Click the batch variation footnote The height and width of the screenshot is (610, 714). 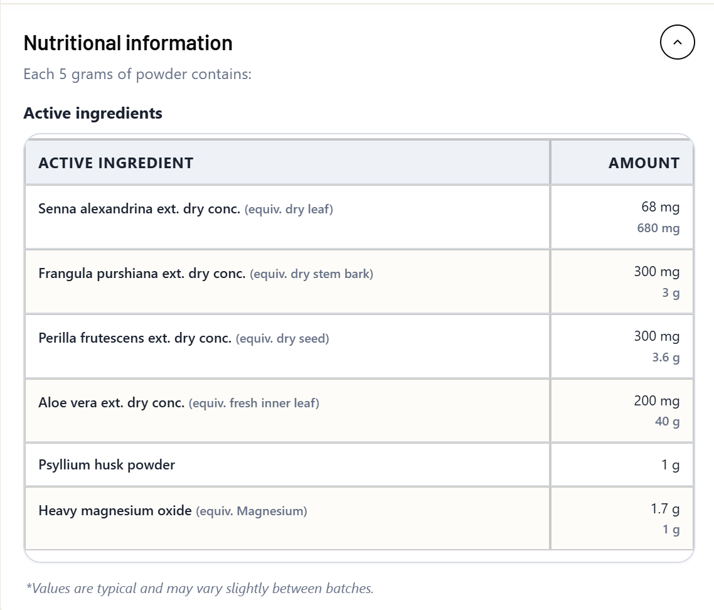coord(200,588)
